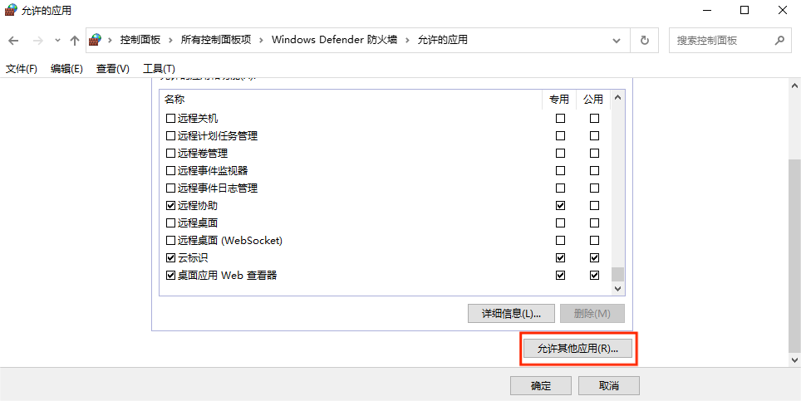Toggle 专用 checkbox for 桌面应用 Web 查看器
Screen dimensions: 801x401
pyautogui.click(x=560, y=275)
